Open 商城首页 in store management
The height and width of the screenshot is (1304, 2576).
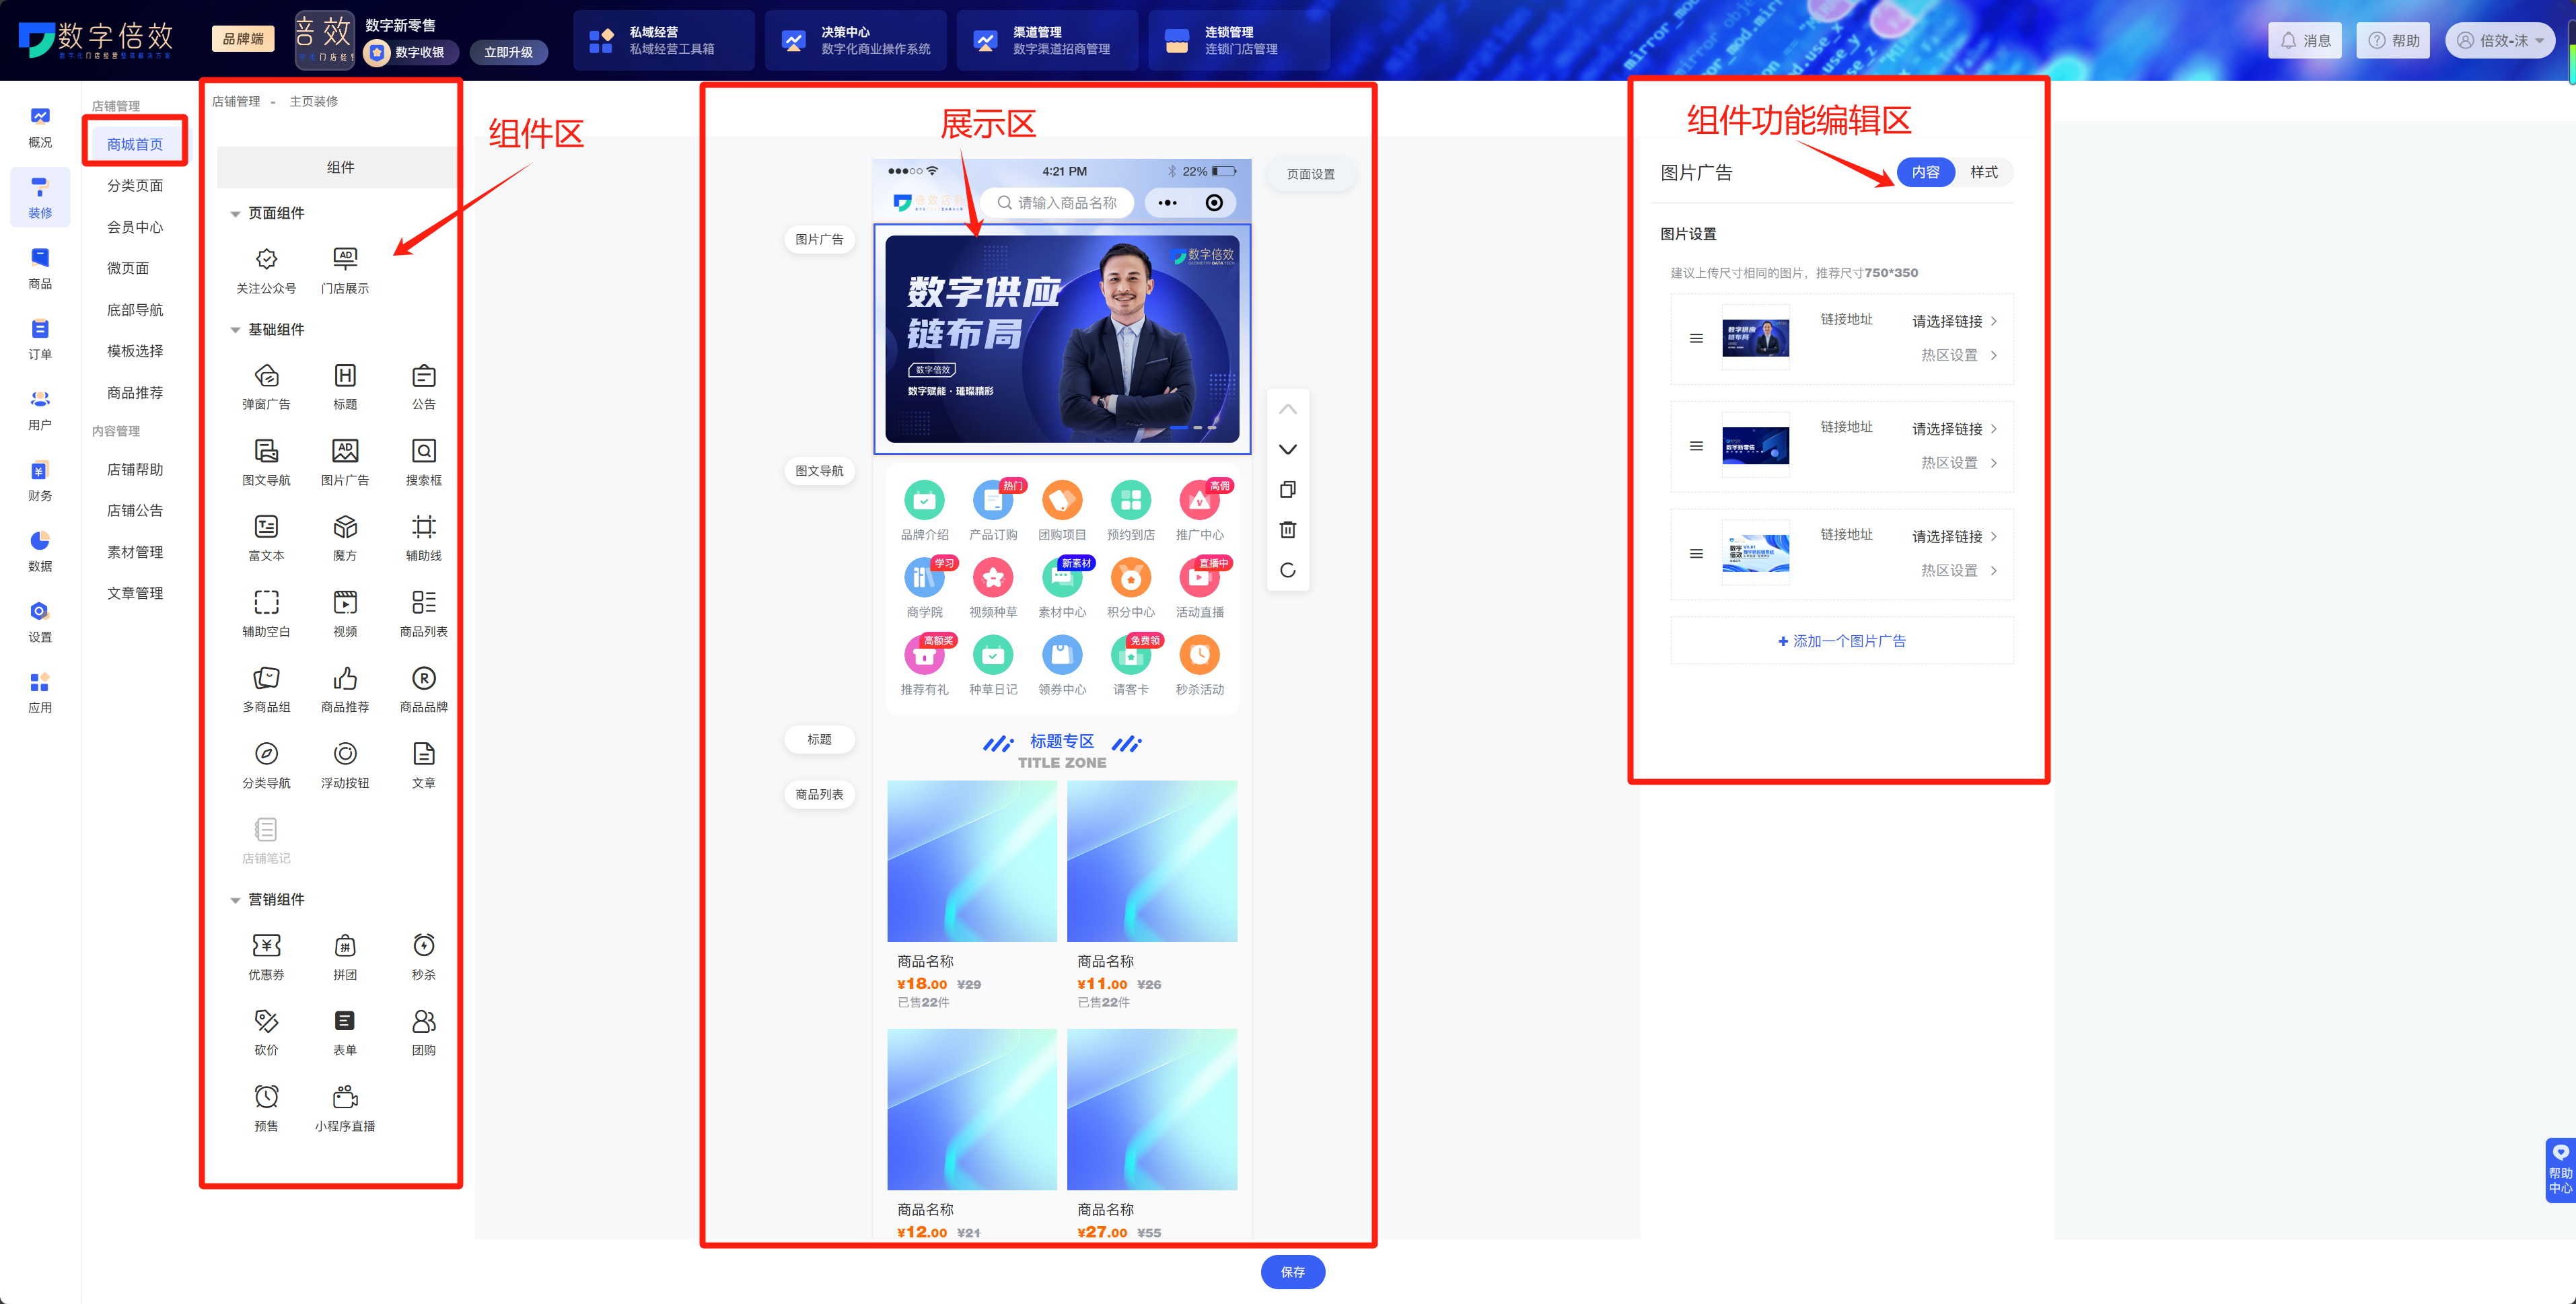pos(135,144)
